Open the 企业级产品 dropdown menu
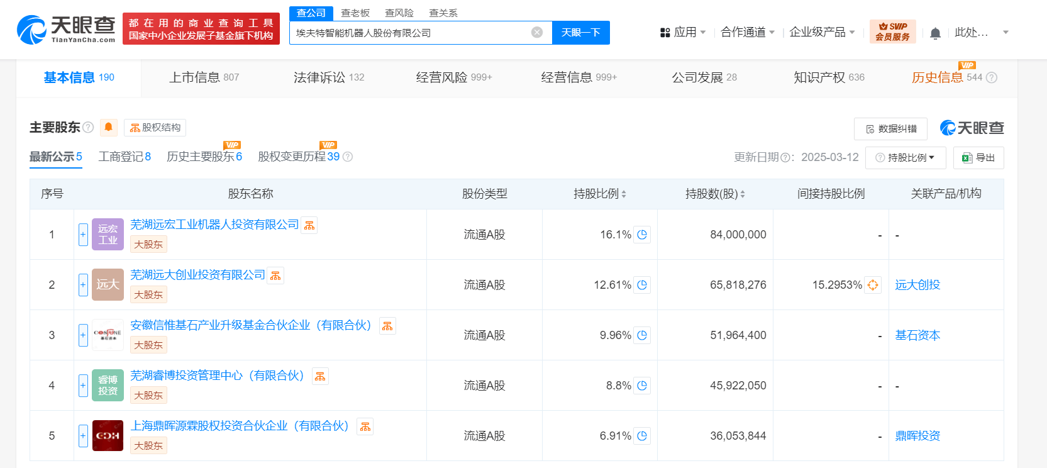This screenshot has width=1047, height=468. click(x=822, y=32)
